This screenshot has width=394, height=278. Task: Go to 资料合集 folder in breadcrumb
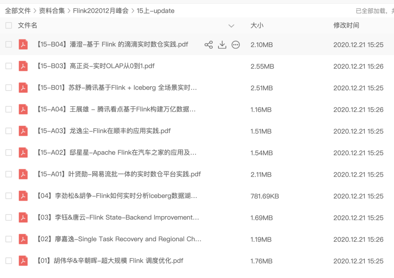pos(52,11)
